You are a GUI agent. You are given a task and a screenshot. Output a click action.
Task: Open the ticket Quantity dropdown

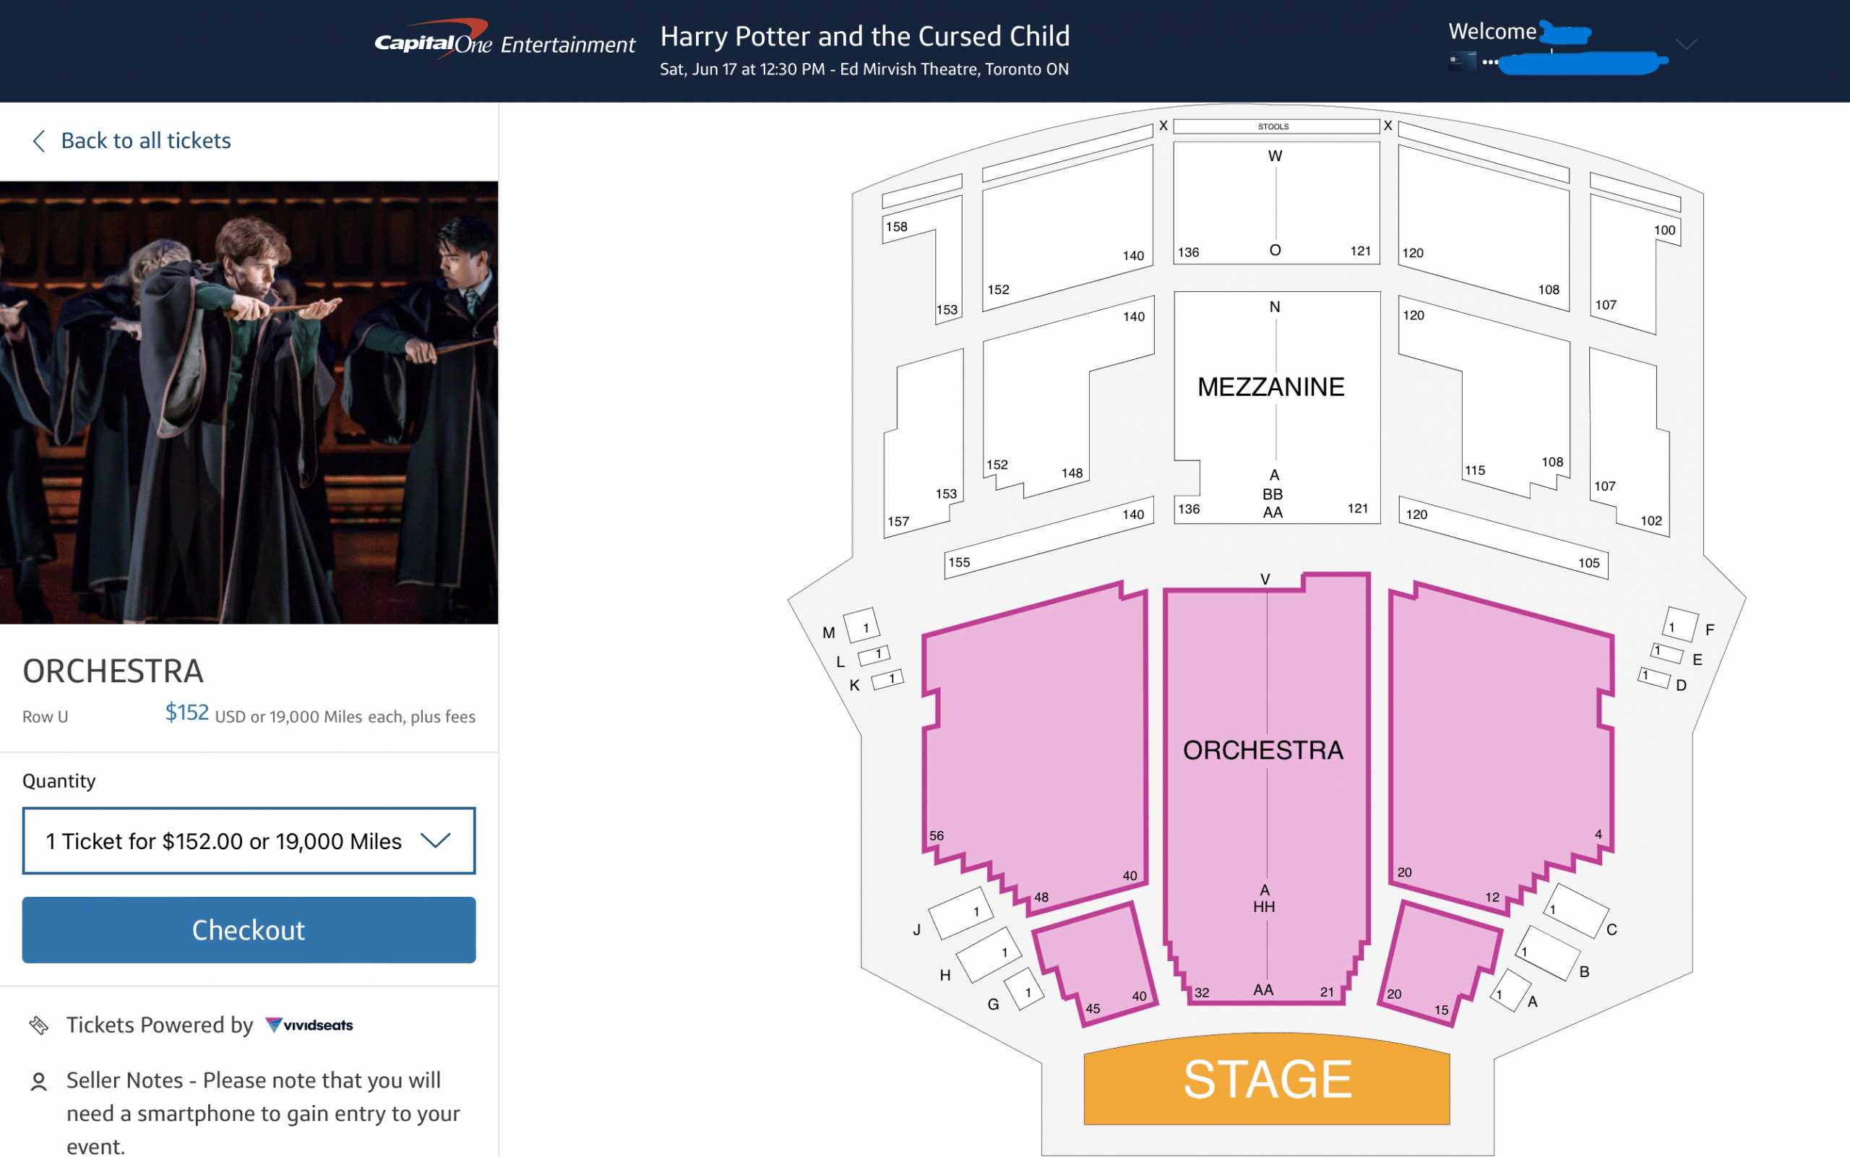tap(222, 840)
